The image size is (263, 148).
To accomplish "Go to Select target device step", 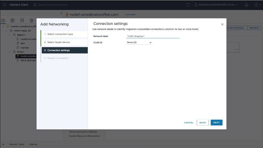I will tap(59, 42).
